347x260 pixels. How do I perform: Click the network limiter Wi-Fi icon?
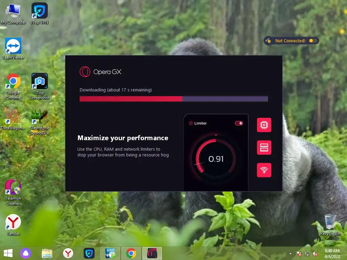click(264, 170)
